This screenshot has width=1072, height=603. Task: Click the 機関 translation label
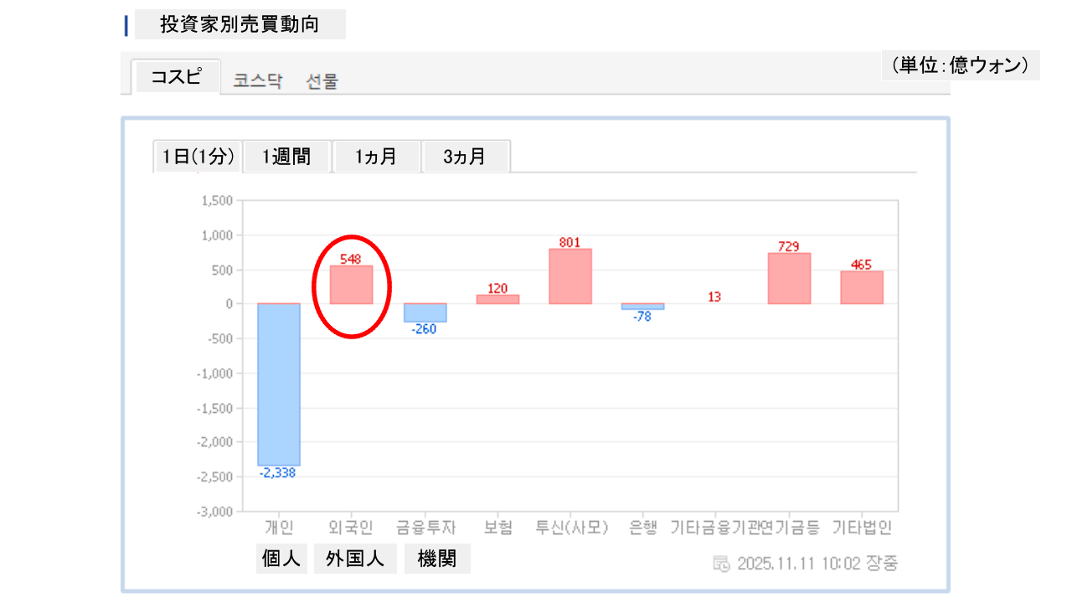437,559
